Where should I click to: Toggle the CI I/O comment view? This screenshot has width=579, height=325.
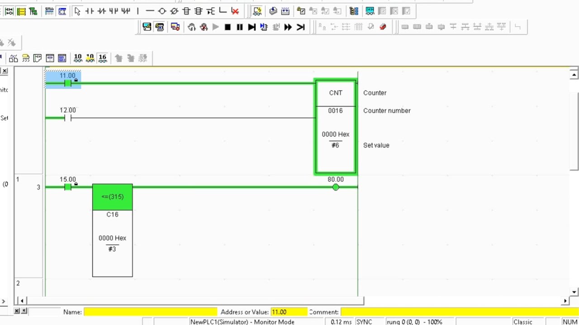(62, 11)
